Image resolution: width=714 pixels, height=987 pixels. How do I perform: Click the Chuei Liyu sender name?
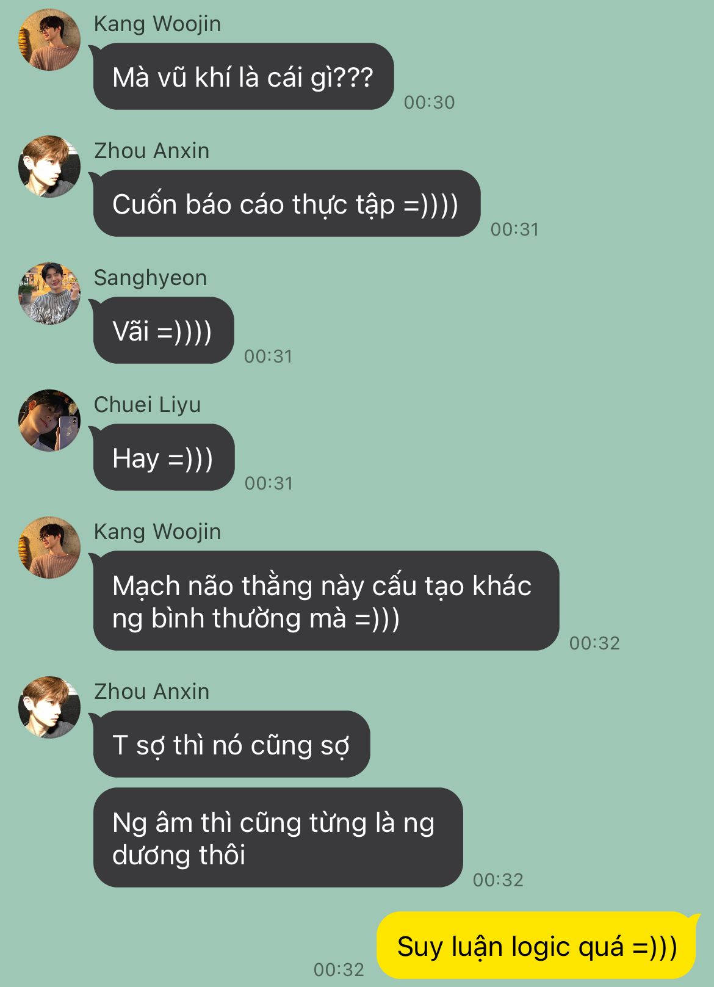tap(147, 405)
